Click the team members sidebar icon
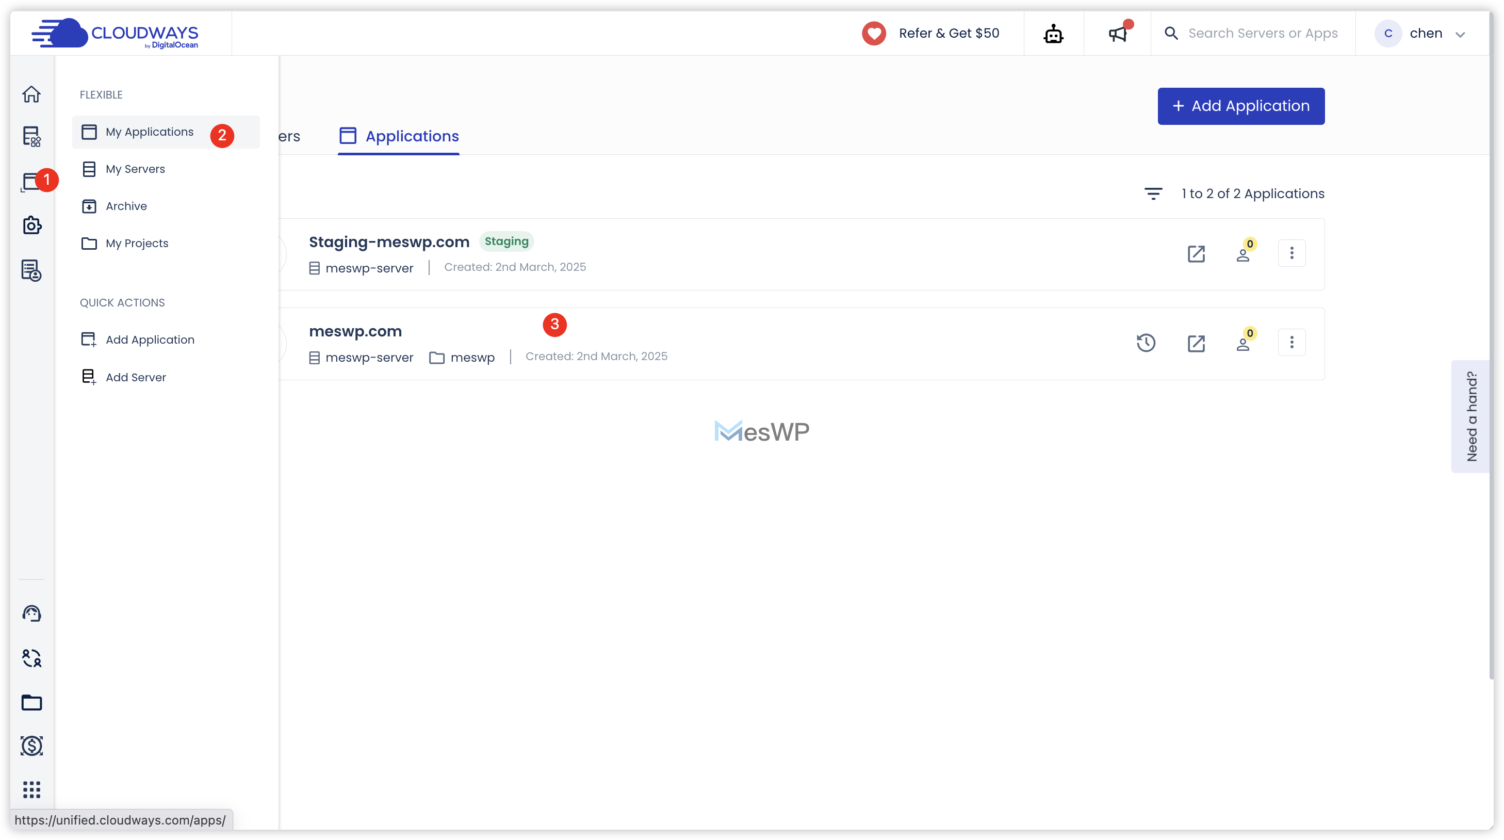1504x840 pixels. click(31, 658)
